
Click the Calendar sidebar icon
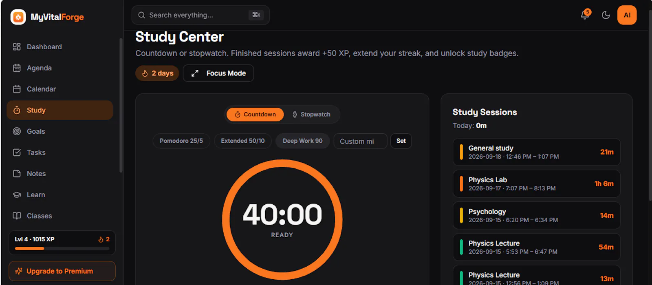[x=17, y=89]
